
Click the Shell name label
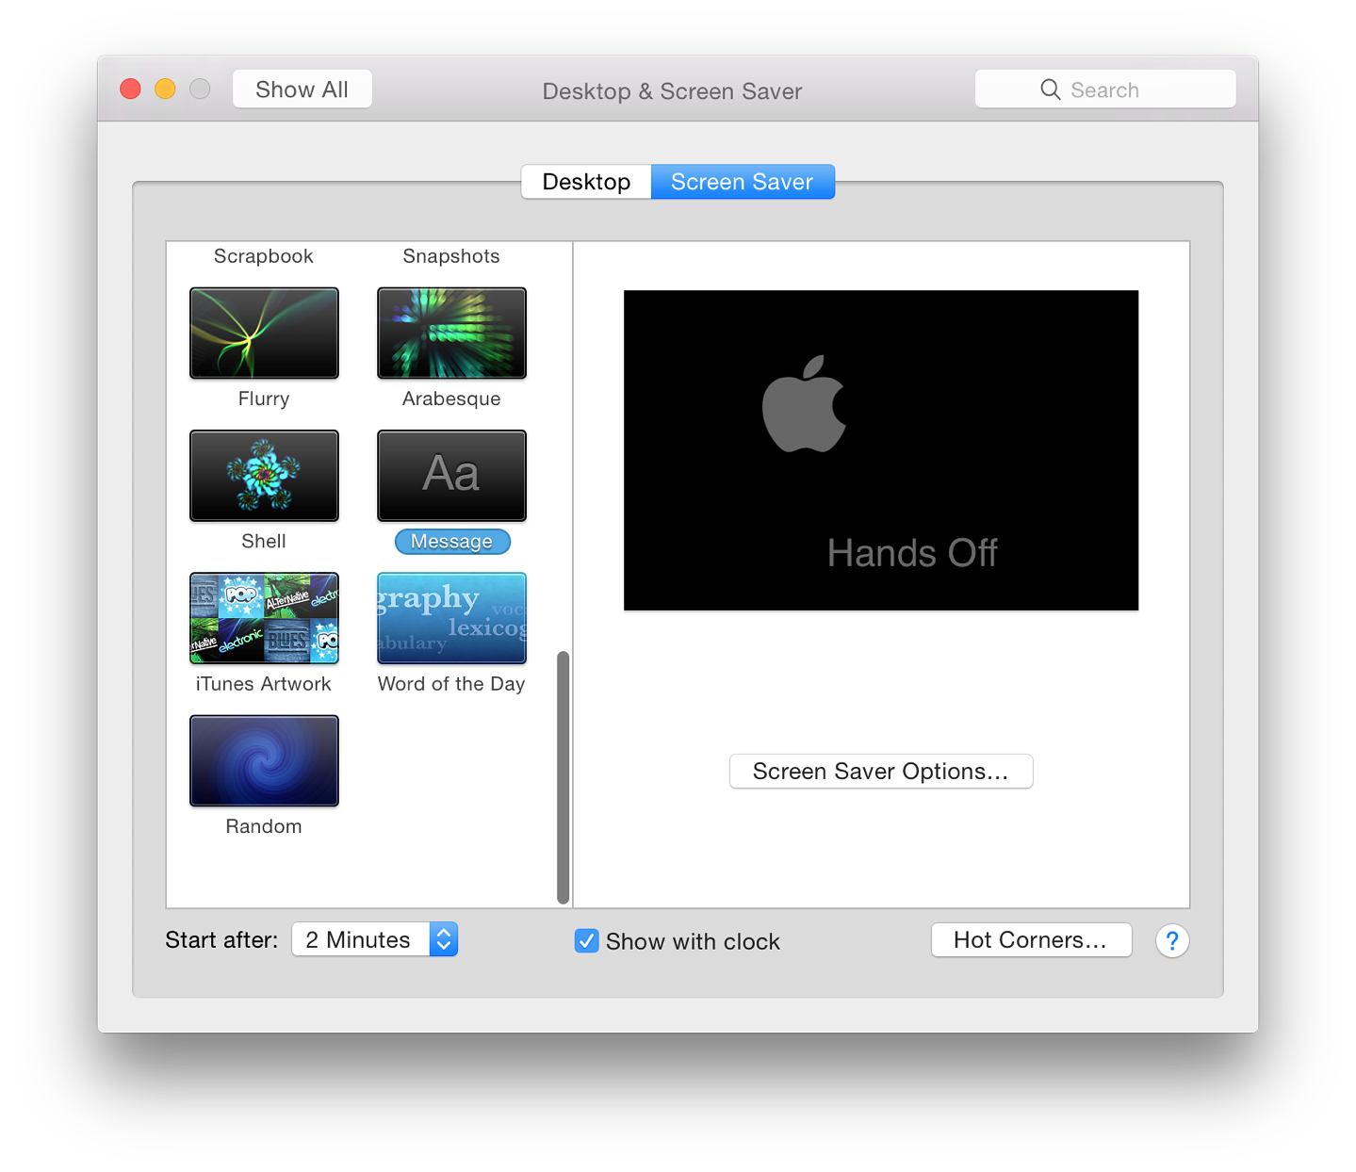(264, 541)
